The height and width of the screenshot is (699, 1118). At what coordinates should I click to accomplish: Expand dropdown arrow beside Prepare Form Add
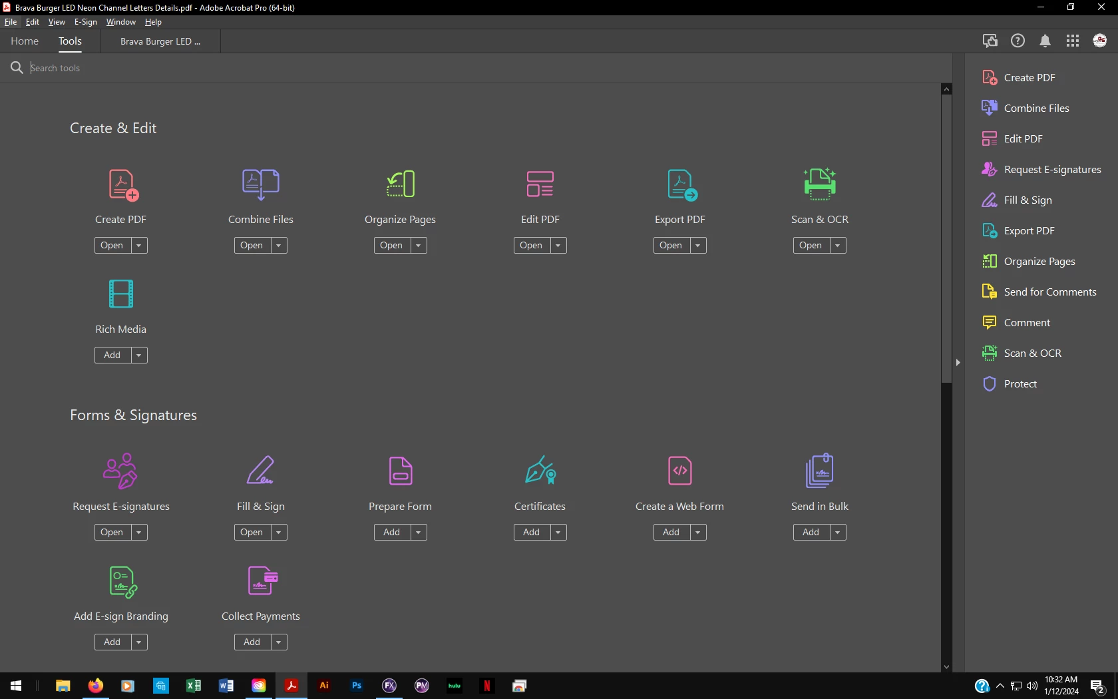tap(419, 533)
